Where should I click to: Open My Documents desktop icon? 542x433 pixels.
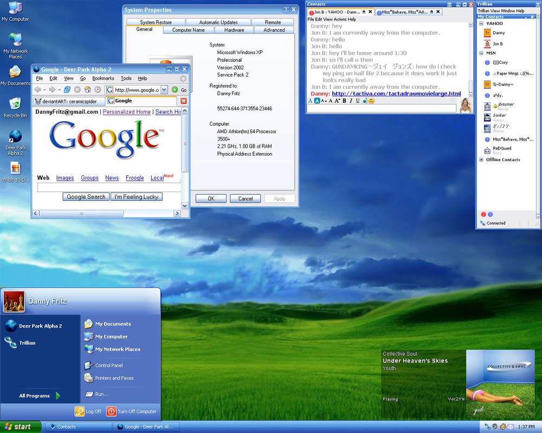pos(15,76)
